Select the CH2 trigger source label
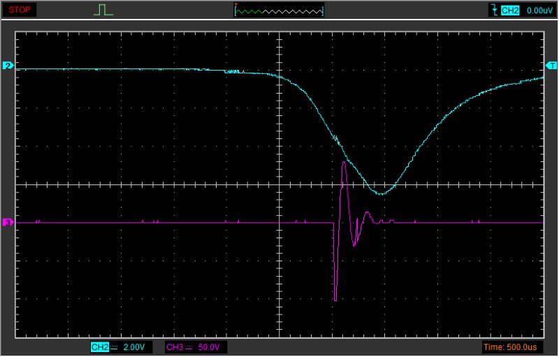This screenshot has height=357, width=559. coord(510,10)
